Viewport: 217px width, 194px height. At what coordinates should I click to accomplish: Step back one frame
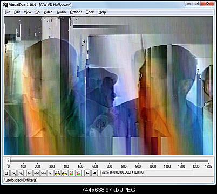(x=37, y=173)
